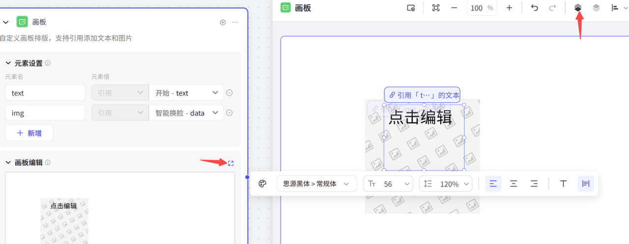Remove the text element row with minus icon
Screen dimensions: 629x244
tap(229, 92)
